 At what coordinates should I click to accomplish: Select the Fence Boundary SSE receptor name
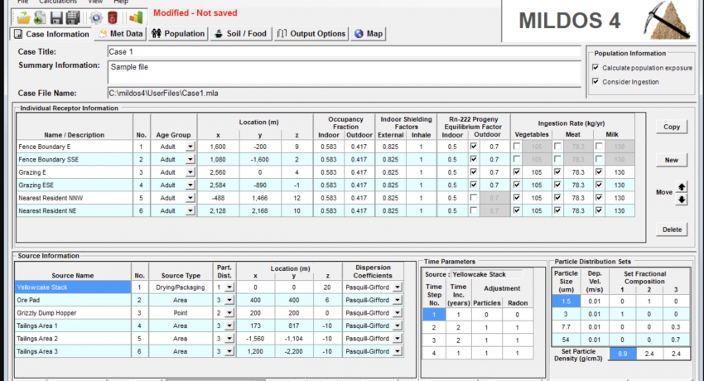point(75,159)
